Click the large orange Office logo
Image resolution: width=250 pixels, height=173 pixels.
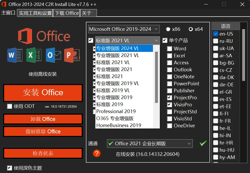44,36
